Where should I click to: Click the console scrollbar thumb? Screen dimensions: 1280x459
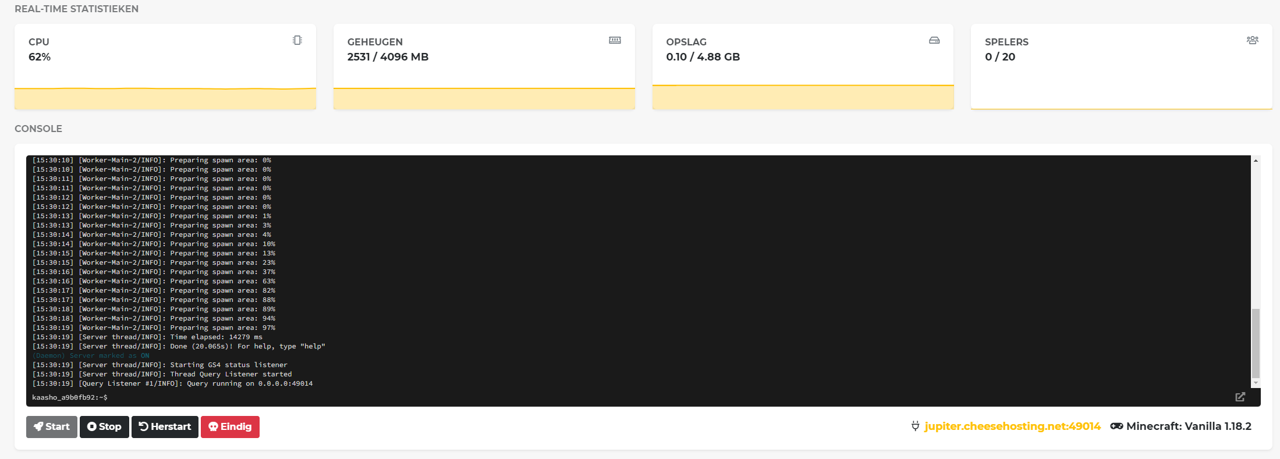(x=1256, y=343)
